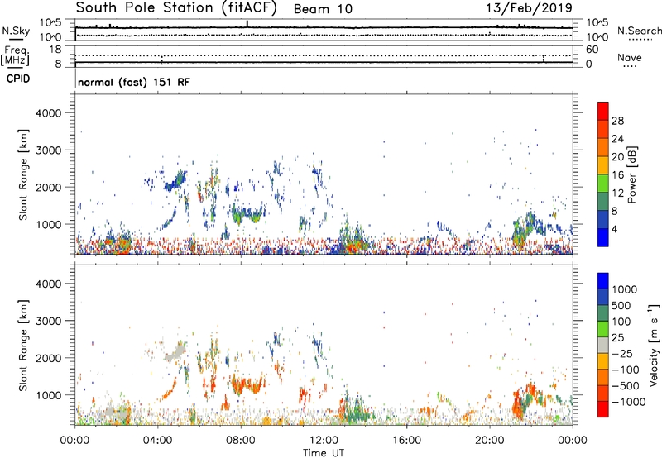Click the Velocity [m s-1] colorbar title
The height and width of the screenshot is (458, 662).
click(654, 345)
